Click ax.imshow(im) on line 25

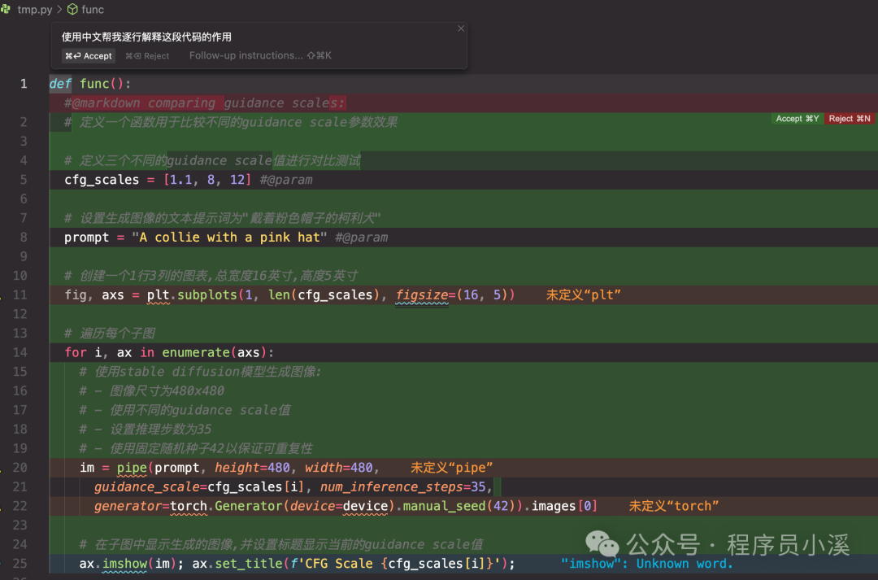pyautogui.click(x=127, y=564)
